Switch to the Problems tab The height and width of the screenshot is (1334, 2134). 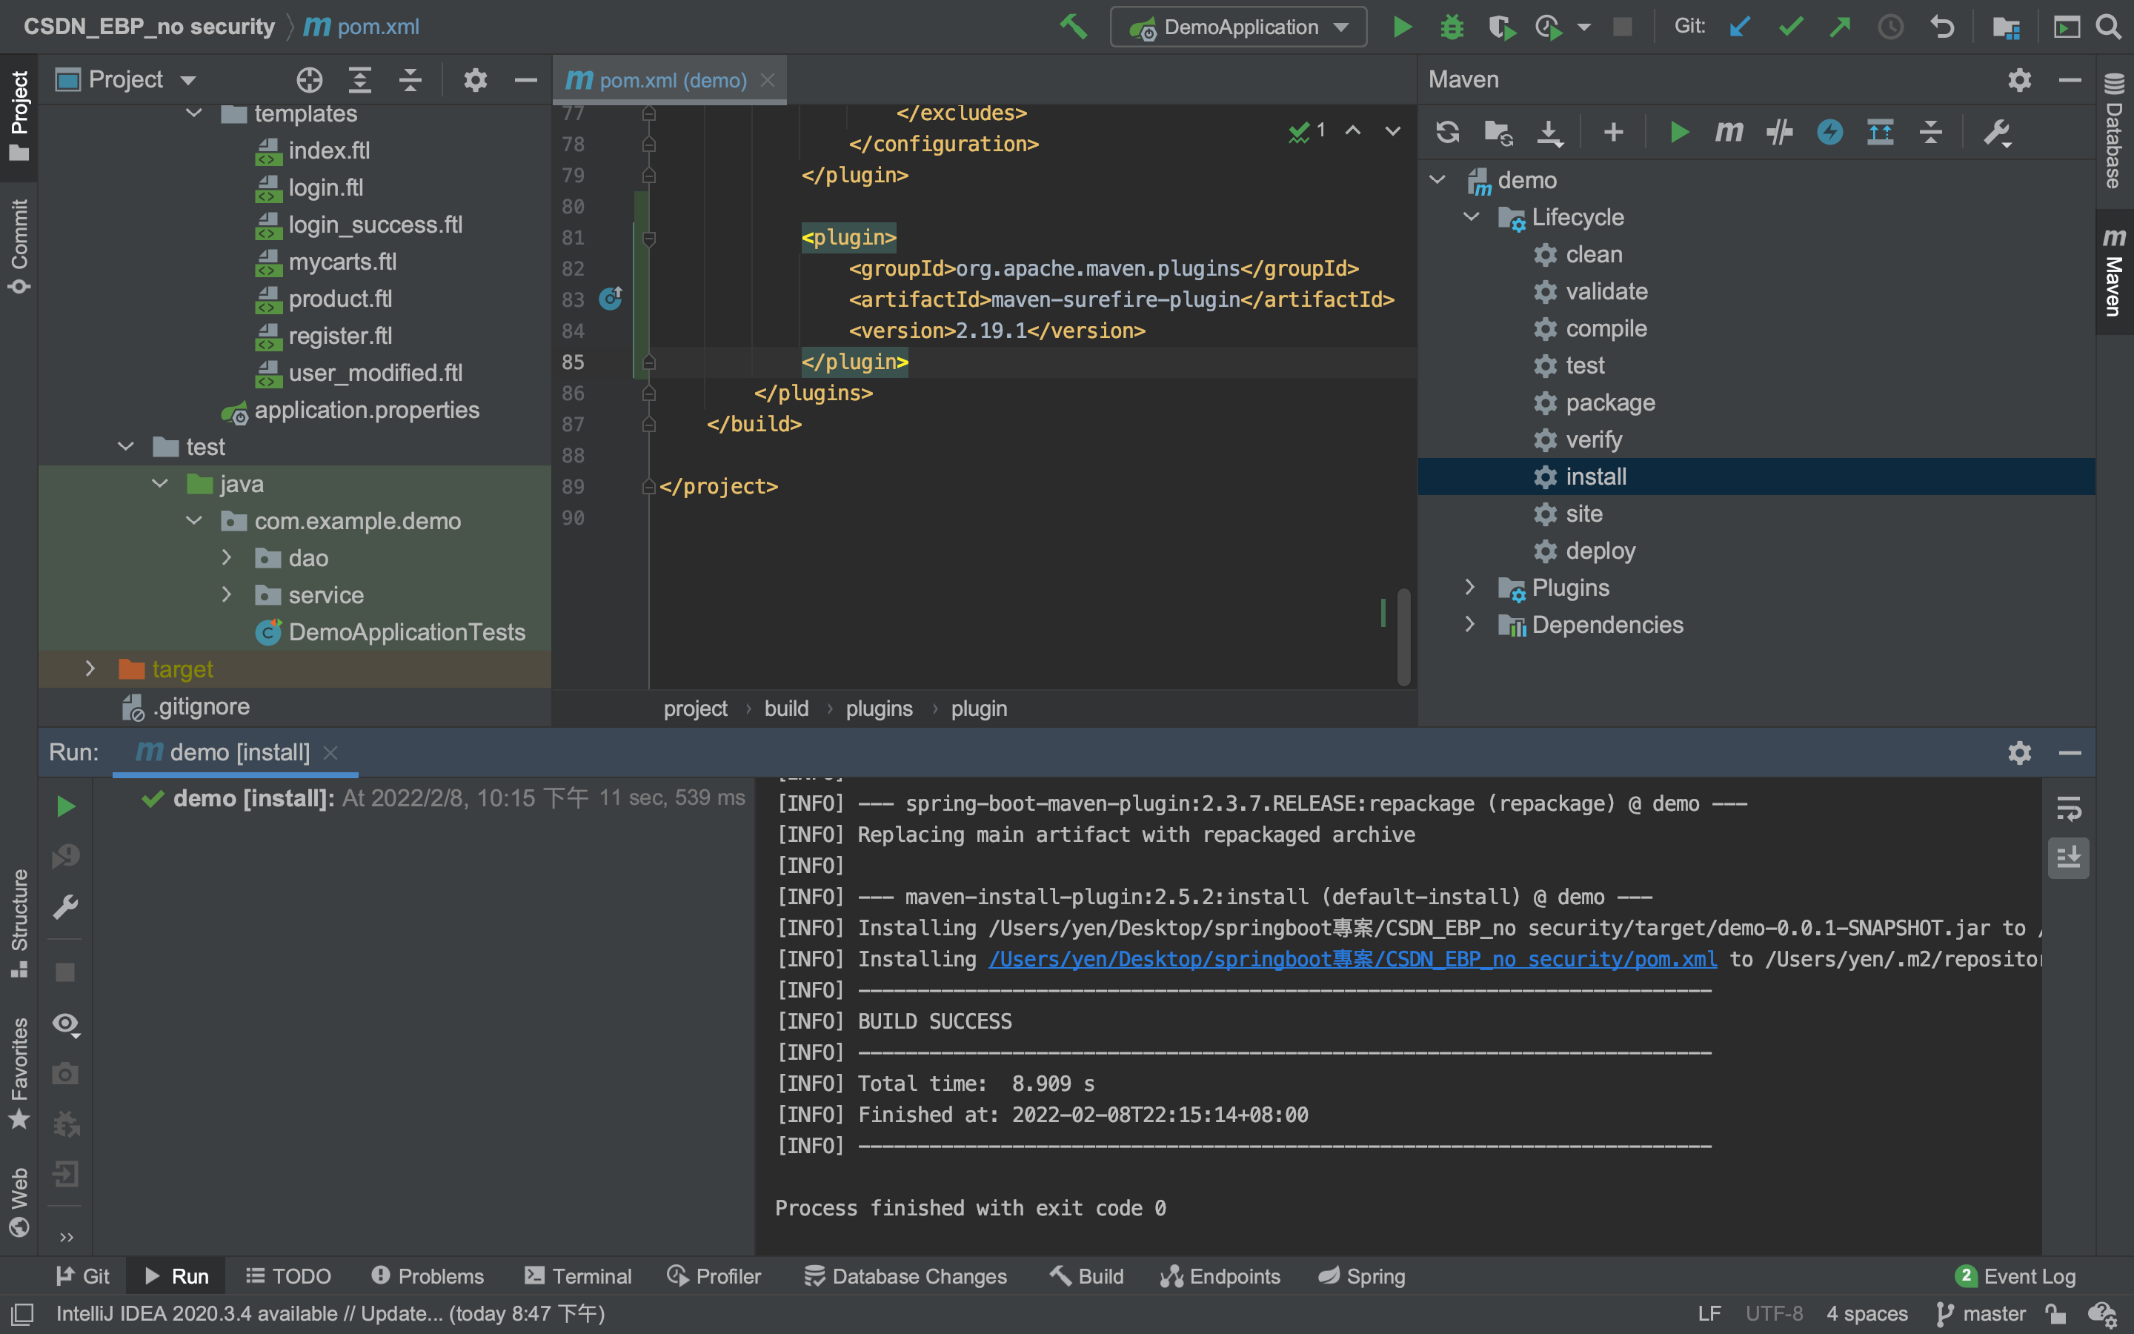click(x=428, y=1275)
